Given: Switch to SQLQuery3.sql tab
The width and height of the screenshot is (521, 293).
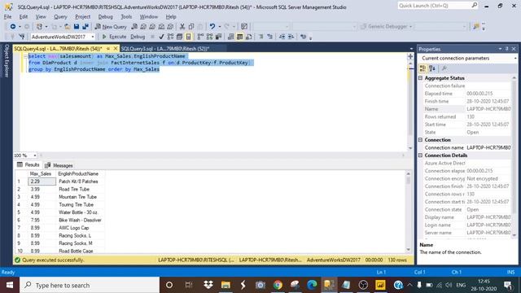Looking at the screenshot, I should click(165, 49).
